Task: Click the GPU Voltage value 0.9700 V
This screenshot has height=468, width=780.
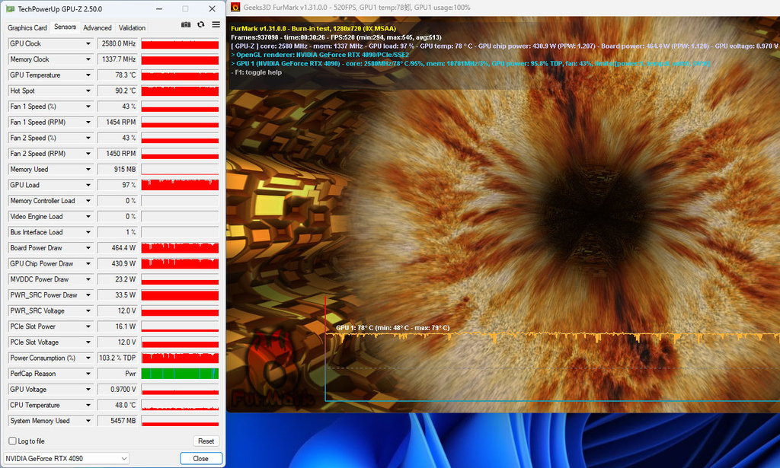Action: click(x=118, y=390)
